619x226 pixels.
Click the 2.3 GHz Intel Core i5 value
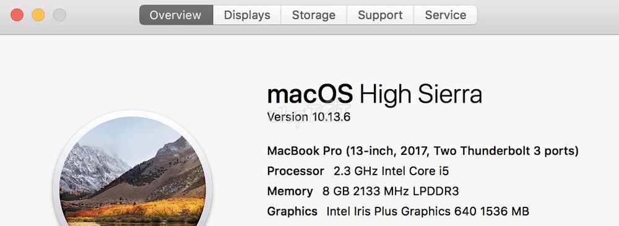coord(391,171)
